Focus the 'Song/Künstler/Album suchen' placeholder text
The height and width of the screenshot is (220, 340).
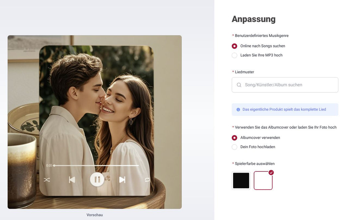pos(274,85)
